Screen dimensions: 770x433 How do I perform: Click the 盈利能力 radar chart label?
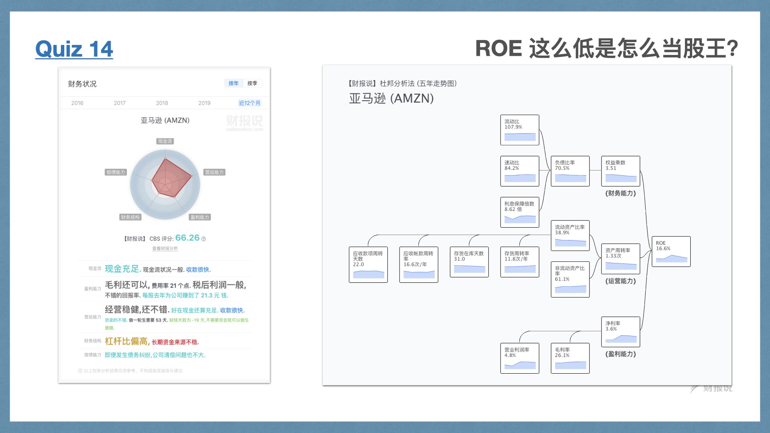200,217
